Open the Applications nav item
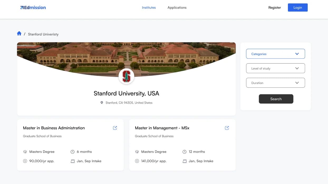Viewport: 328px width, 184px height. [177, 8]
